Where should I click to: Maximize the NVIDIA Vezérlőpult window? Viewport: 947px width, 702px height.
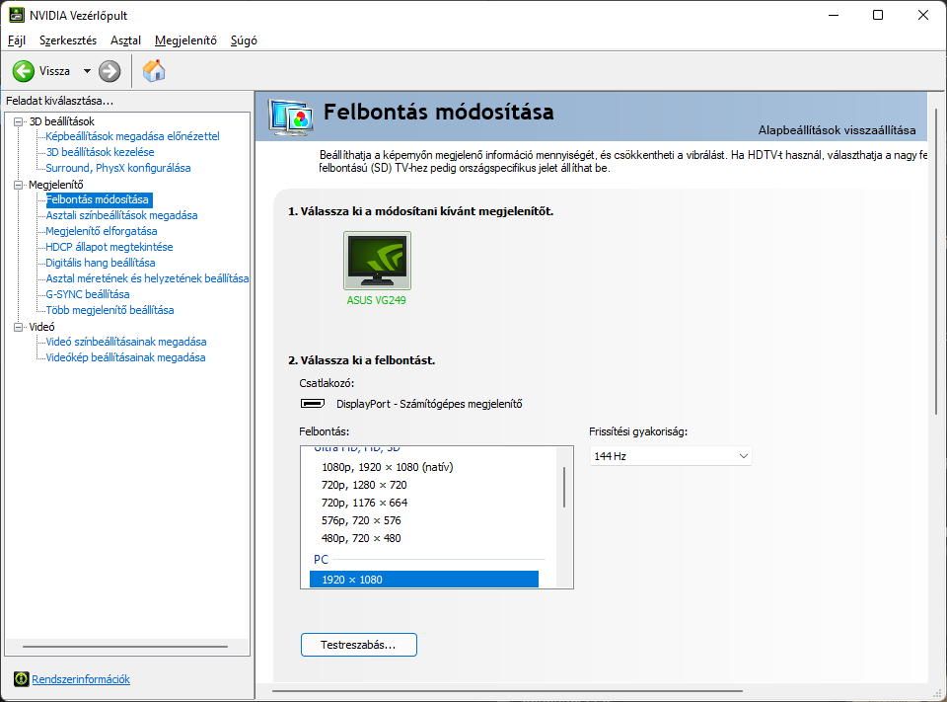click(x=878, y=15)
